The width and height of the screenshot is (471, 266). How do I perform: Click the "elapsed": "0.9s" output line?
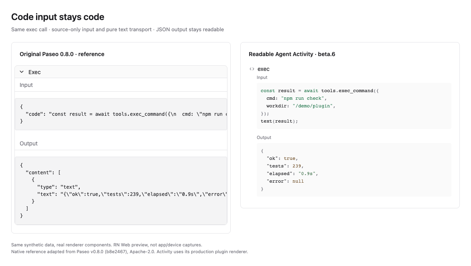pyautogui.click(x=292, y=174)
